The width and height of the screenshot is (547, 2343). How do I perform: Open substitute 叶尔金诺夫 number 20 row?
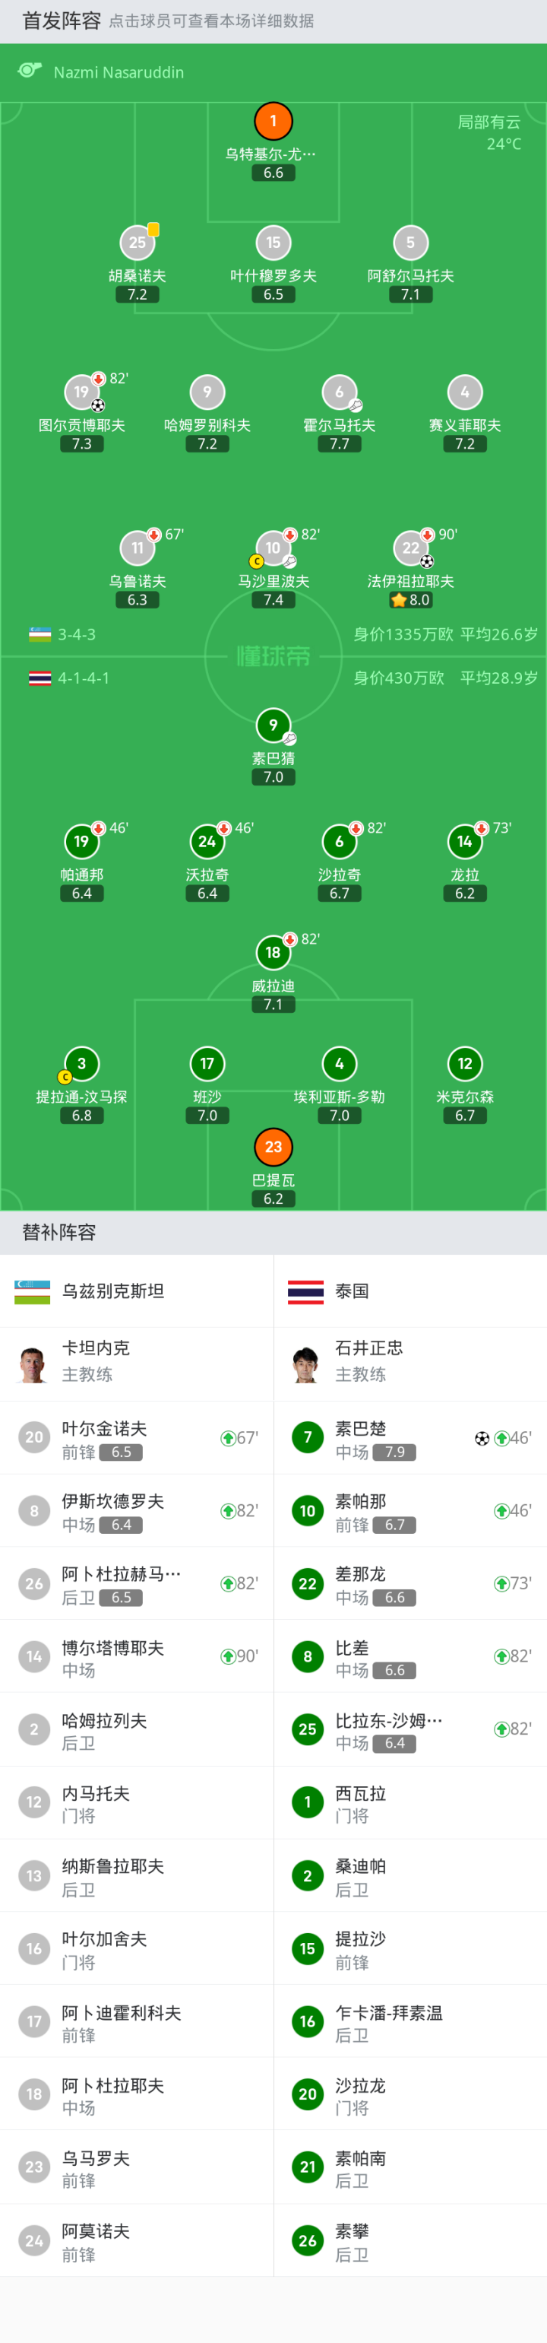pos(136,1438)
